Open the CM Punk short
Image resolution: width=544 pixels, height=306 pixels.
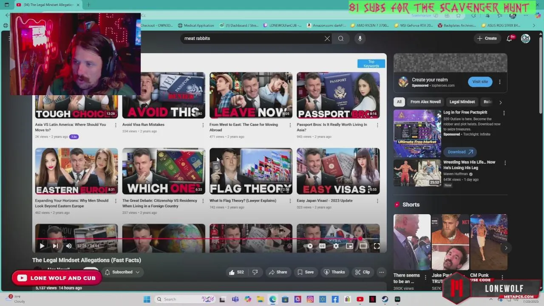pyautogui.click(x=489, y=242)
